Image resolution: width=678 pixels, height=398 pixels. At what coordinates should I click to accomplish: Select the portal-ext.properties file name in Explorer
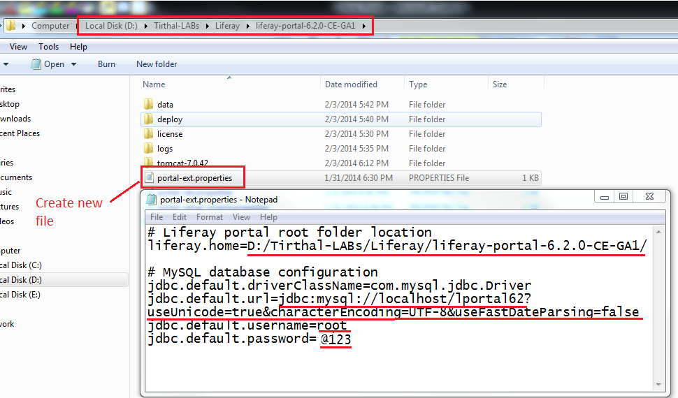pyautogui.click(x=194, y=178)
